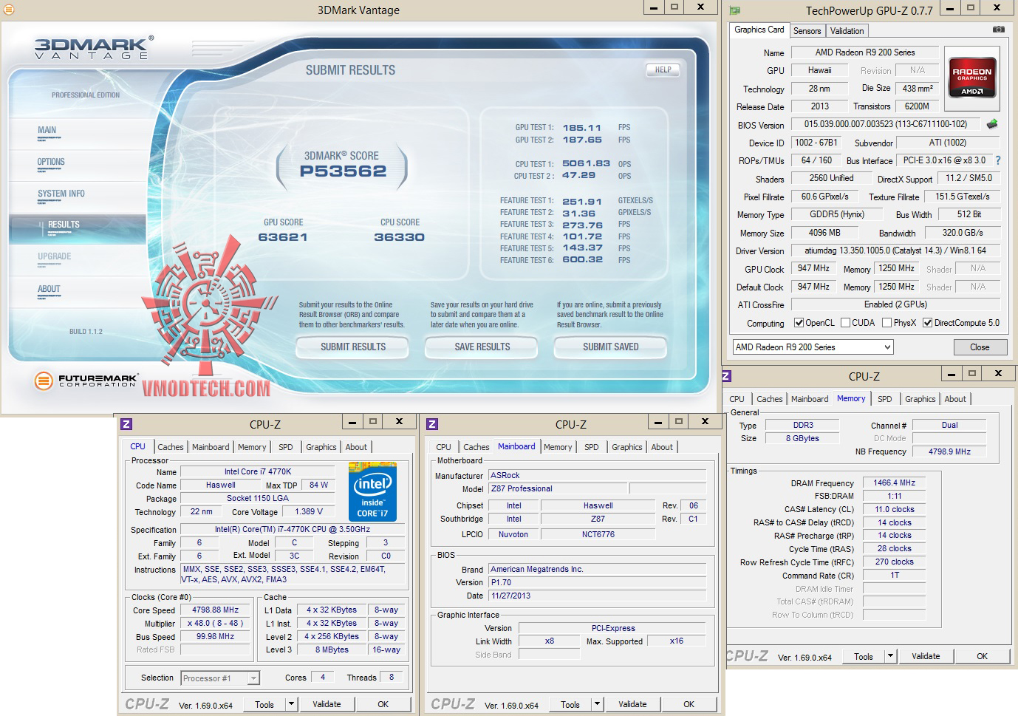This screenshot has width=1018, height=716.
Task: Click the ATI CrossFire value 'Enabled (2 GPUs)'
Action: pos(895,304)
